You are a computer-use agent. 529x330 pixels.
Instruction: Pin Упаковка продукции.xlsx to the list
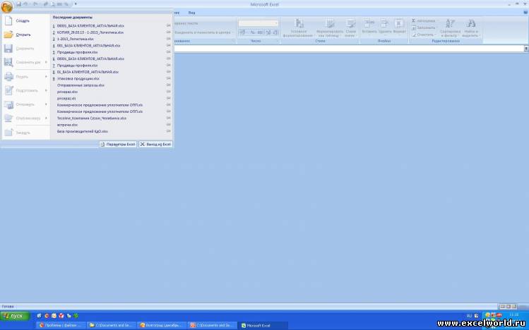(168, 78)
